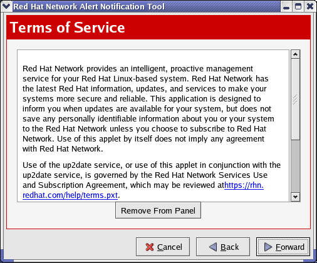Viewport: 317px width, 263px height.
Task: Click the paragraph starting "Use of the up2date service"
Action: [x=152, y=180]
